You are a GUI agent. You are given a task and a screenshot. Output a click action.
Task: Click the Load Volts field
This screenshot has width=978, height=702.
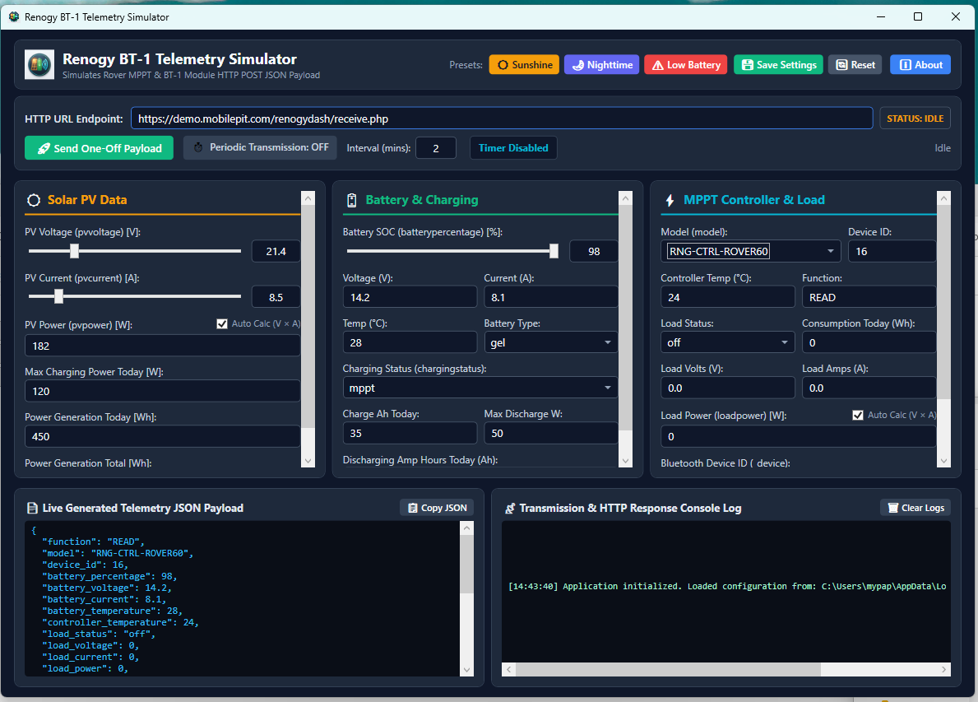click(x=727, y=388)
